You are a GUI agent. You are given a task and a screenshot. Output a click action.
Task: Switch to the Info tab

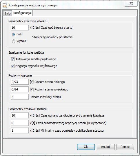tap(8, 13)
